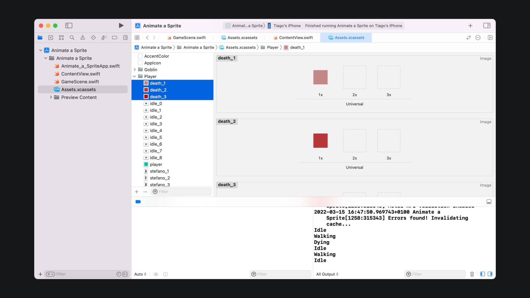Open the Breakpoint navigator icon
530x298 pixels.
coord(115,38)
